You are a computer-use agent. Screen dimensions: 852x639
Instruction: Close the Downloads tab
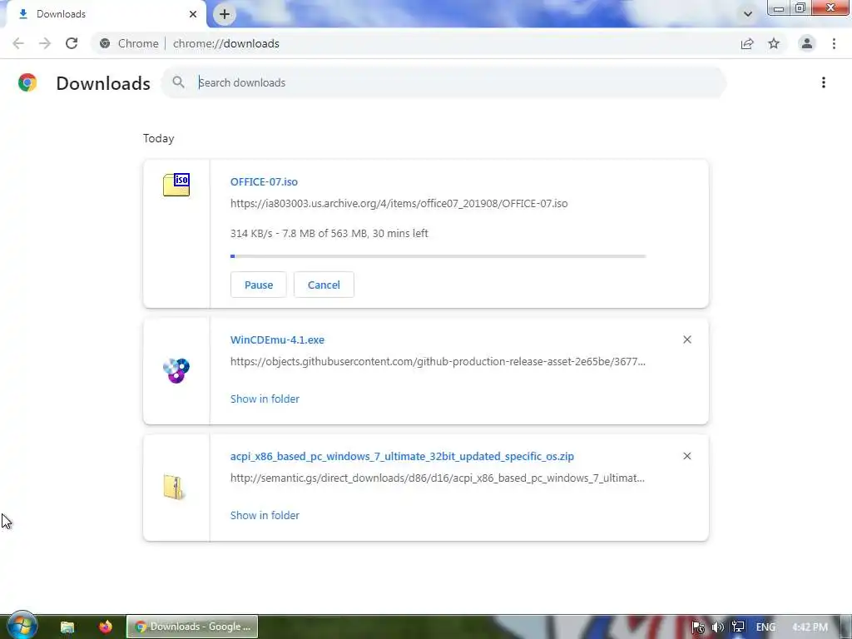(193, 14)
